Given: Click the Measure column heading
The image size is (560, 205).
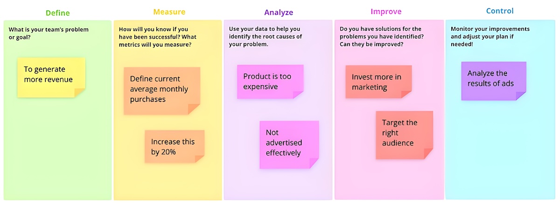Looking at the screenshot, I should click(169, 12).
